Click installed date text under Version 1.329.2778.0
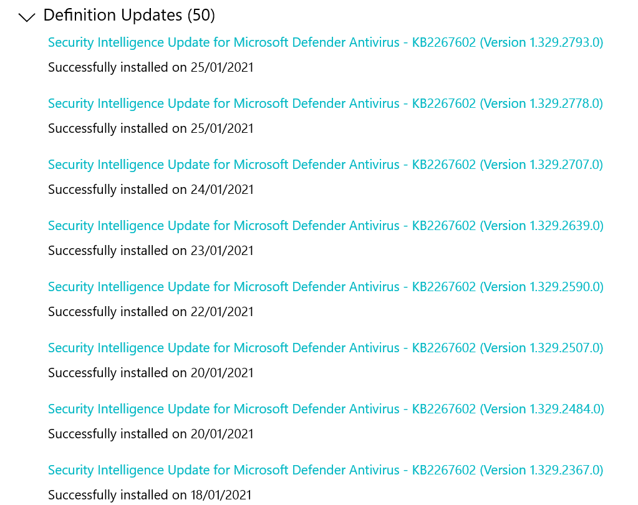This screenshot has width=638, height=505. [150, 128]
